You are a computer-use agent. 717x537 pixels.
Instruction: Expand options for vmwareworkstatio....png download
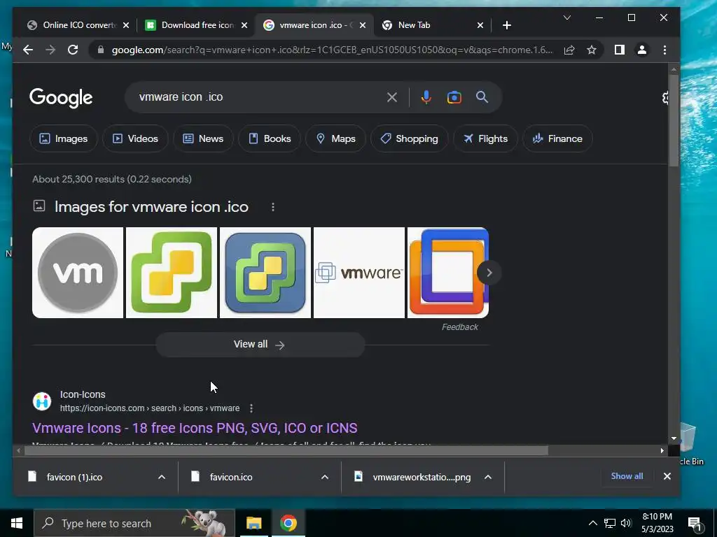(x=488, y=477)
